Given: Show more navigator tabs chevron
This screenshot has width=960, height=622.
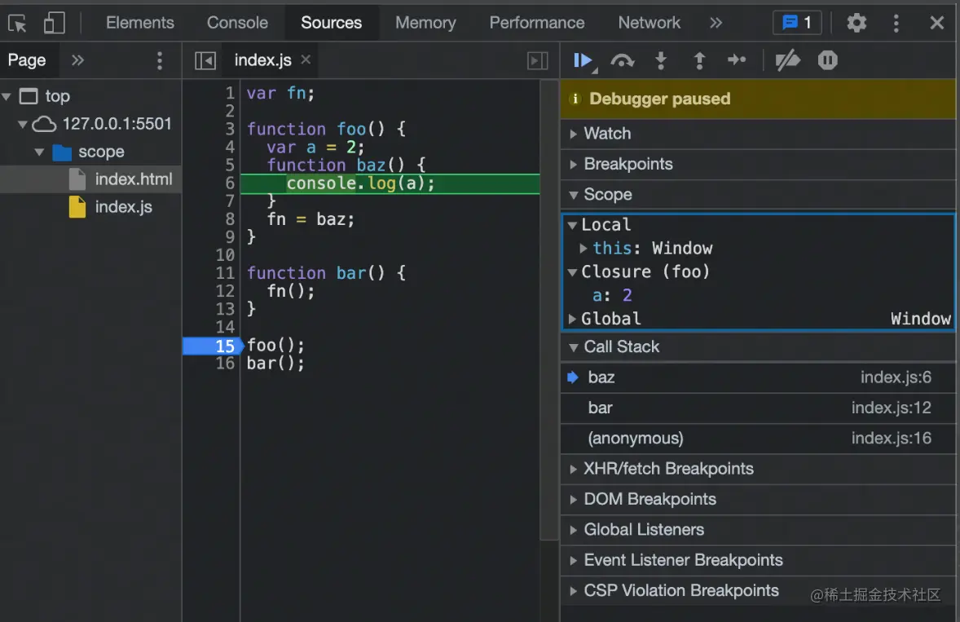Looking at the screenshot, I should pyautogui.click(x=77, y=60).
